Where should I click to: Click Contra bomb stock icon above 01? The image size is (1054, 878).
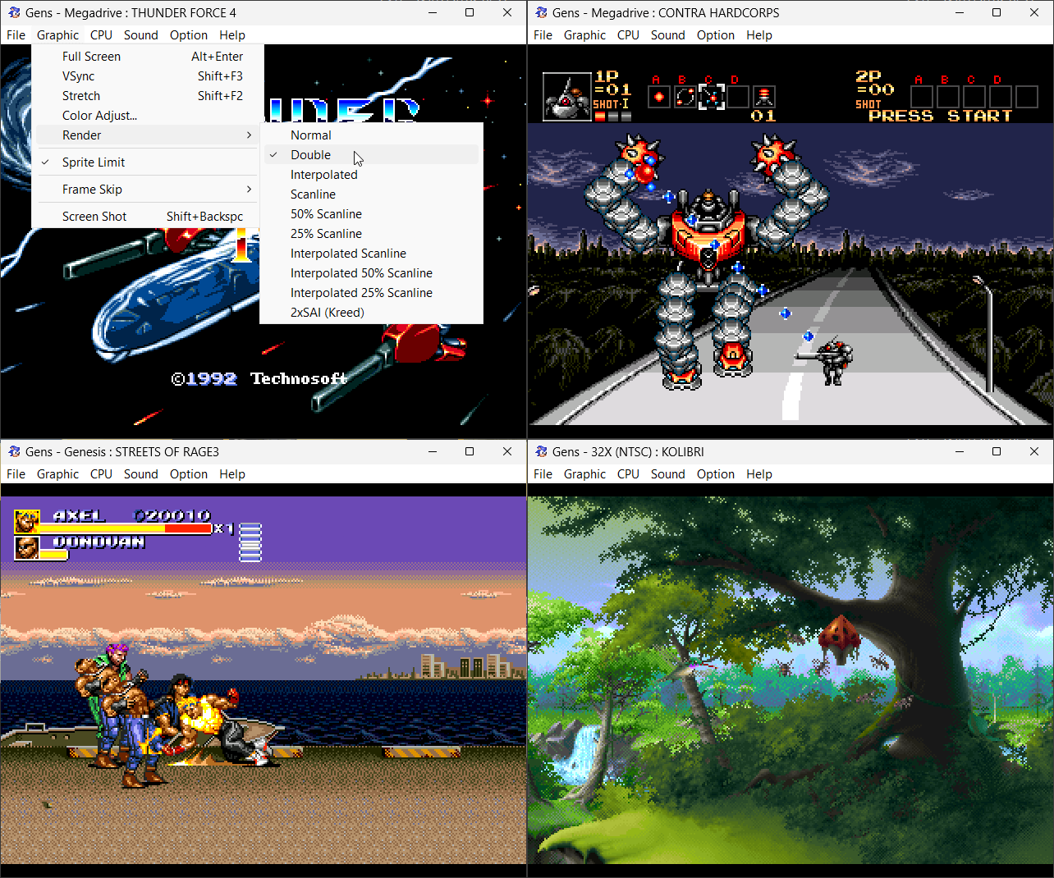pyautogui.click(x=763, y=97)
